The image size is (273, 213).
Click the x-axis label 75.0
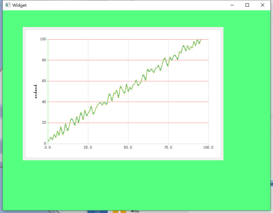168,147
